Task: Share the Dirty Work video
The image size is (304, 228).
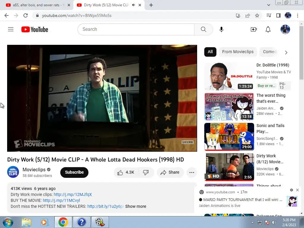Action: [x=170, y=172]
